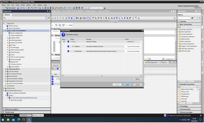Click the error filter icon in info panel
204x123 pixels.
coord(53,69)
